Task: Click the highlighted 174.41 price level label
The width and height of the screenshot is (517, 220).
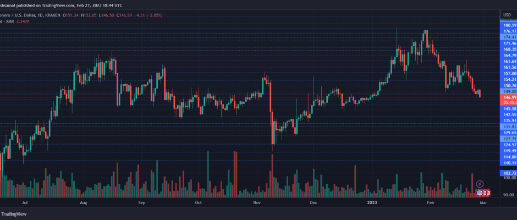Action: tap(509, 37)
